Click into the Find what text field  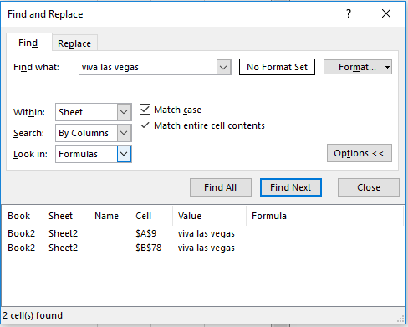coord(148,67)
